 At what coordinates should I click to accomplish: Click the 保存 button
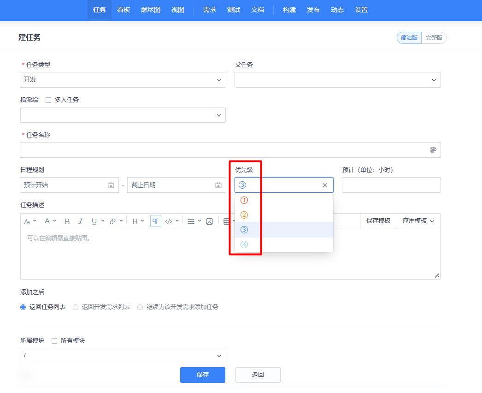click(x=203, y=375)
